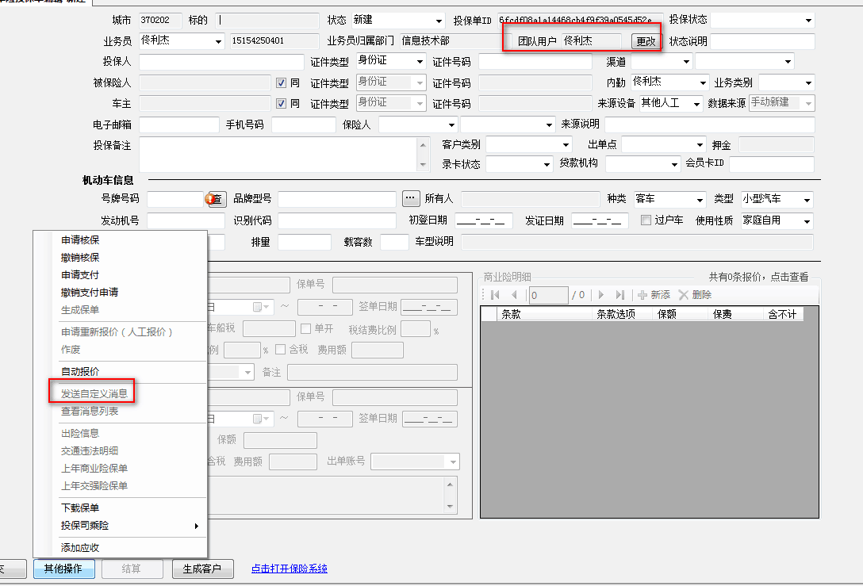This screenshot has width=863, height=586.
Task: Click the 投保人 input field
Action: 221,62
